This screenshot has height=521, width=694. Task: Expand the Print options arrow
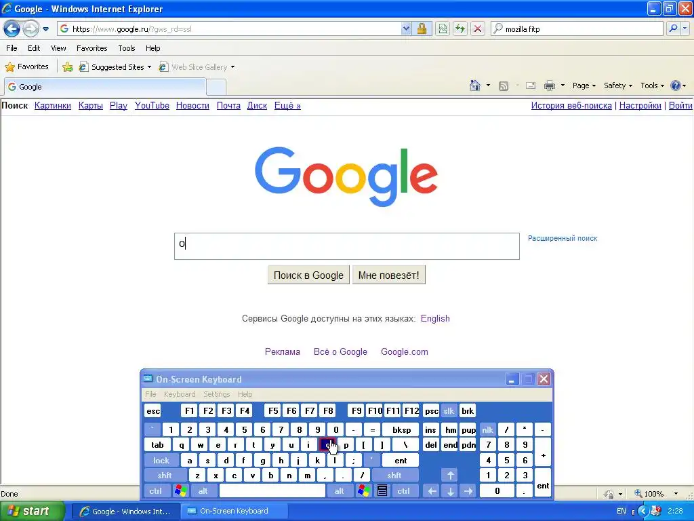pos(563,85)
